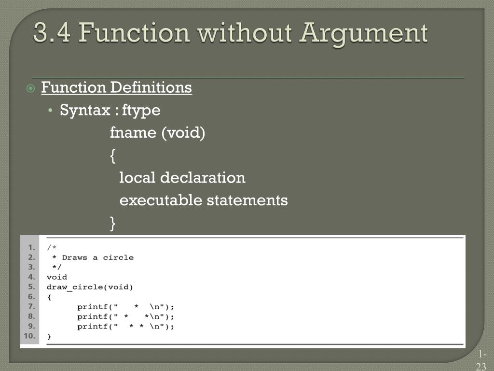Click the "void" keyword on code line 4
This screenshot has height=371, width=494.
(x=57, y=277)
